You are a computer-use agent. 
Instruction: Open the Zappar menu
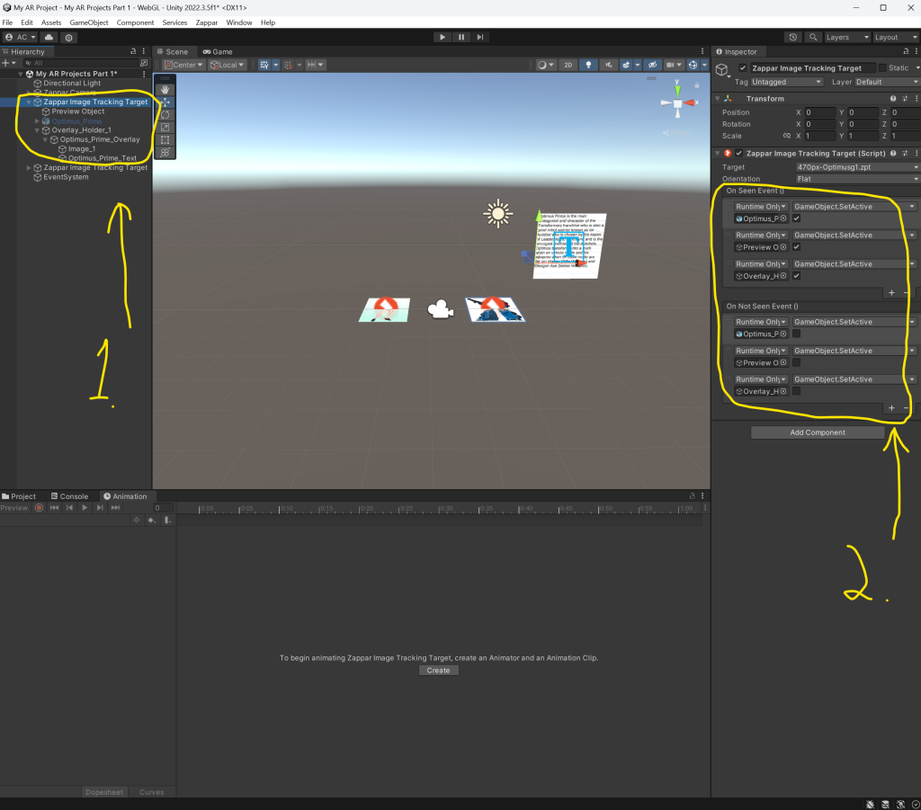coord(206,22)
